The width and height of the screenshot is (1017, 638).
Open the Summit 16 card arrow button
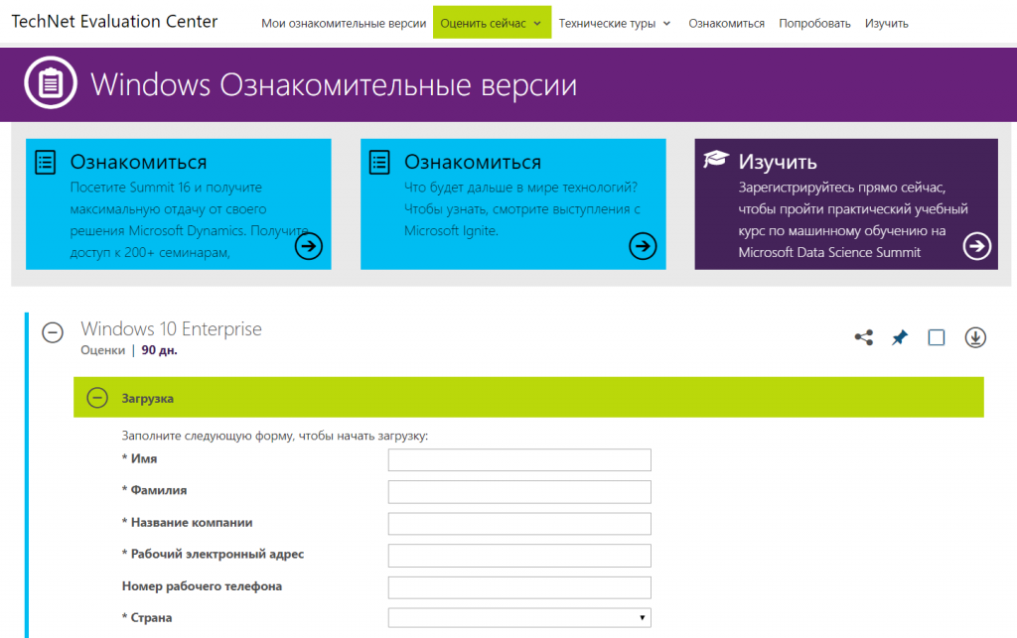(x=309, y=246)
